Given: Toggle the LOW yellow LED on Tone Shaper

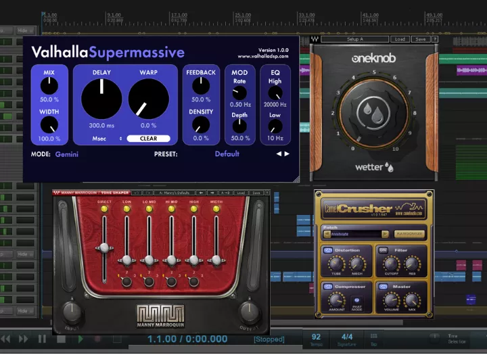Looking at the screenshot, I should 126,209.
